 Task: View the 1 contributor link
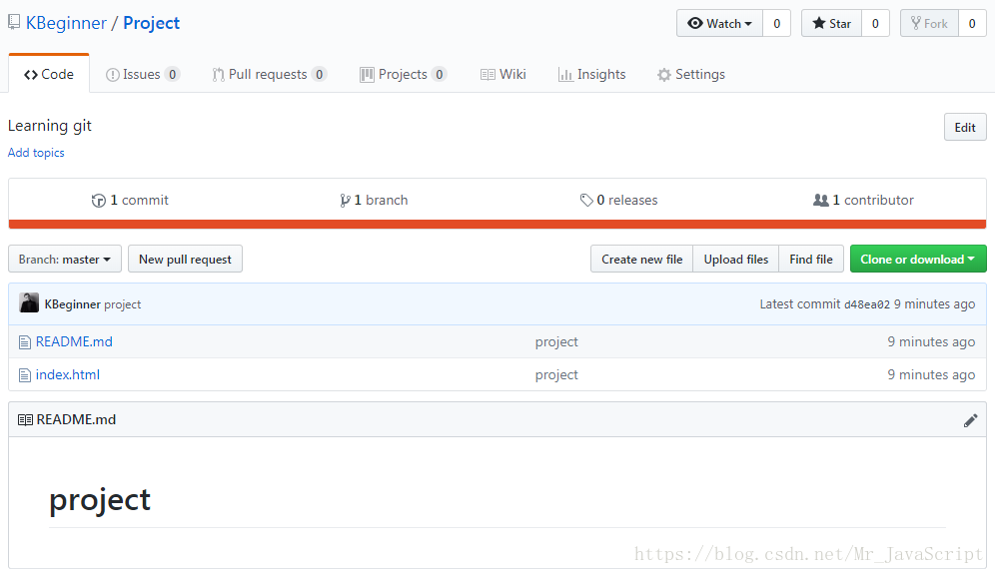(863, 200)
